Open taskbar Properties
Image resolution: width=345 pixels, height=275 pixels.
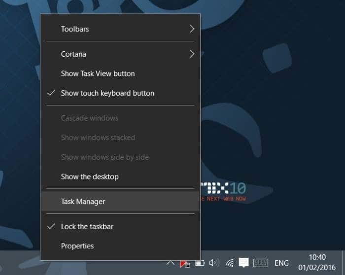point(120,246)
